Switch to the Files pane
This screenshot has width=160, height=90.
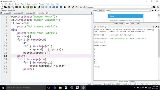[x=138, y=23]
